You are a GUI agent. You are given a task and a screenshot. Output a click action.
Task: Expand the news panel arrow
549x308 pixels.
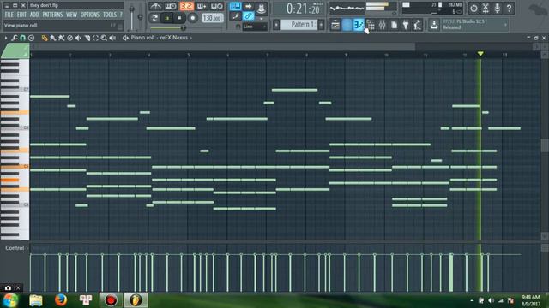click(505, 25)
